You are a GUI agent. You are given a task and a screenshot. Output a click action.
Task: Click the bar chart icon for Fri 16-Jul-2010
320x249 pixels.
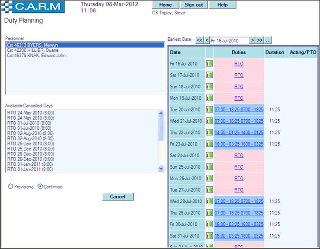pos(209,63)
